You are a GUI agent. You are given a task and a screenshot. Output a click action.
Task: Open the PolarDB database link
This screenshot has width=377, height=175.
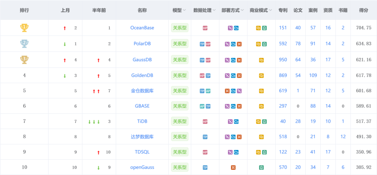pyautogui.click(x=142, y=44)
